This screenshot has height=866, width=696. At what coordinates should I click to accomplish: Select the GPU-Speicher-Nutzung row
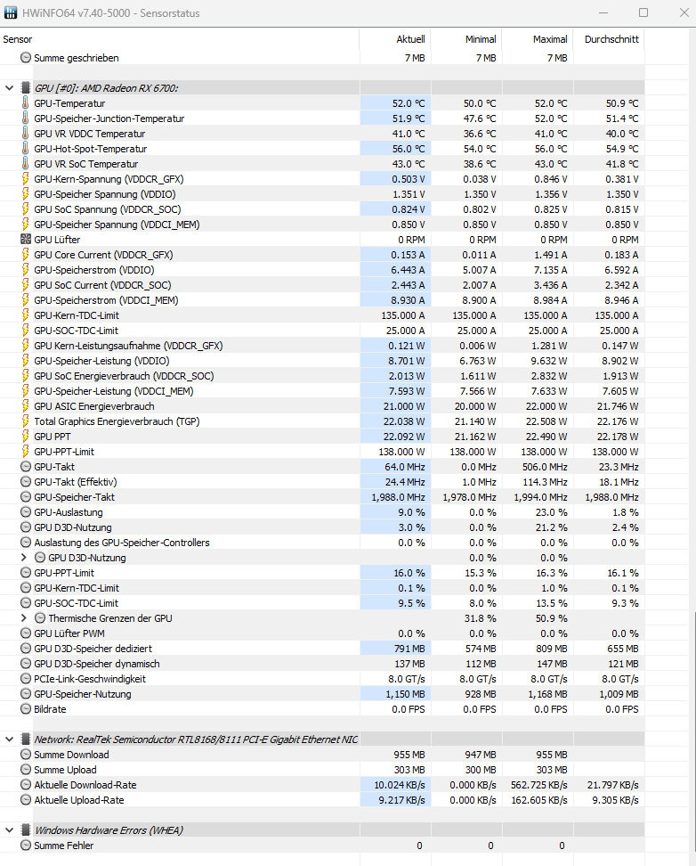(x=322, y=694)
